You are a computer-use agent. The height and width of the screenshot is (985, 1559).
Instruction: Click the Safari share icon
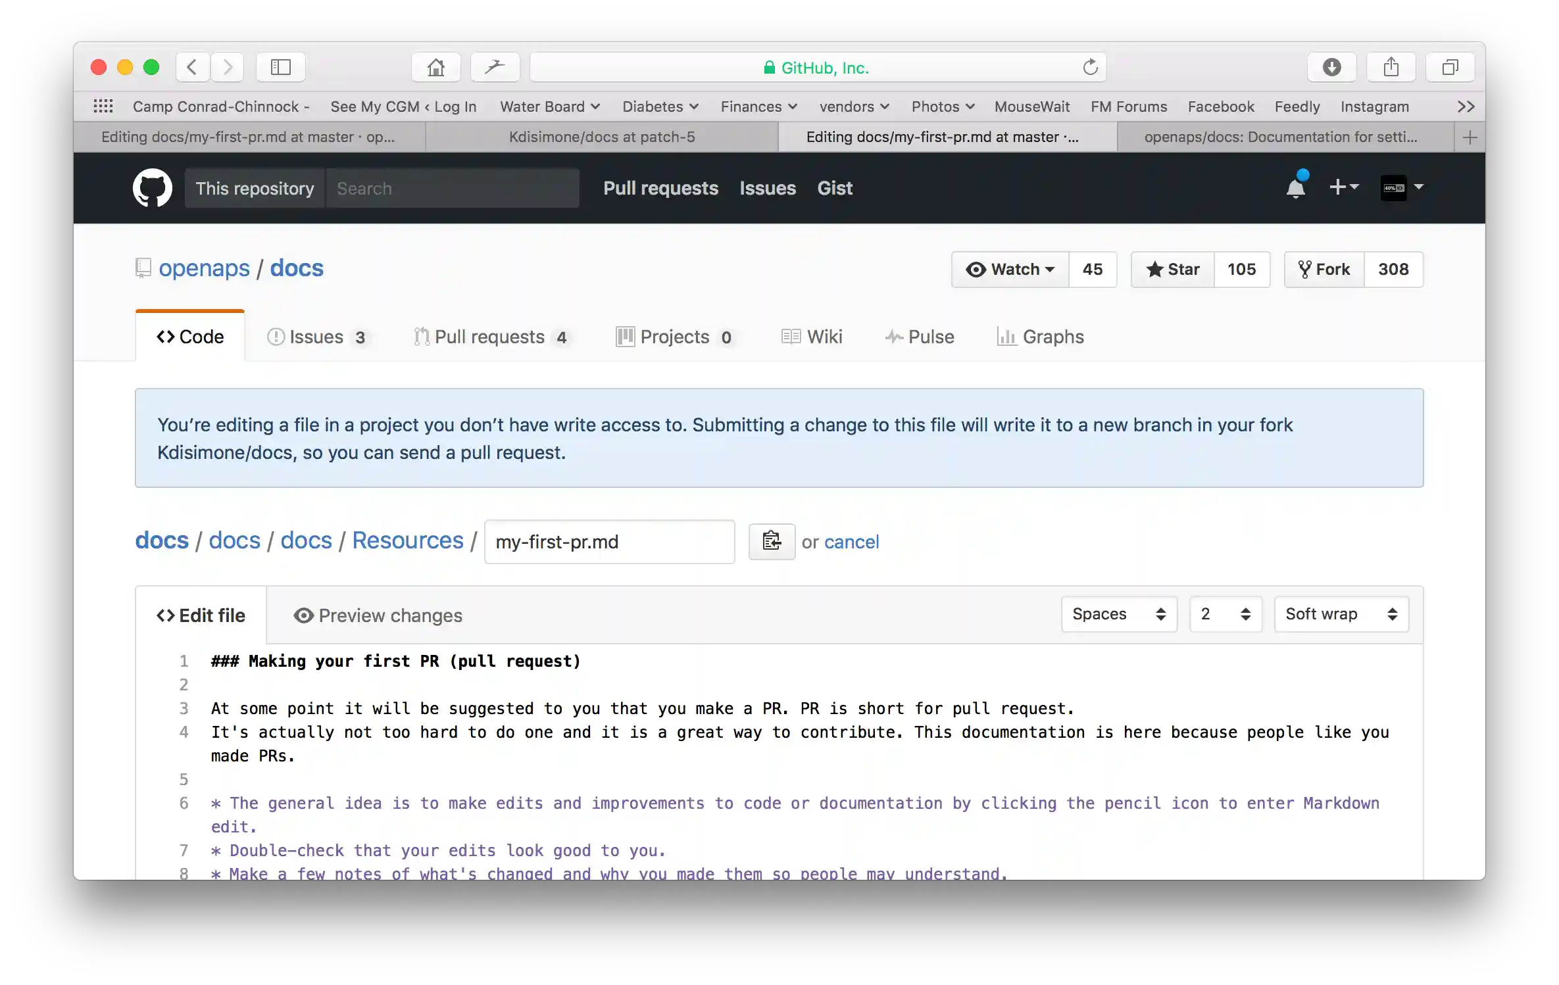pos(1391,67)
